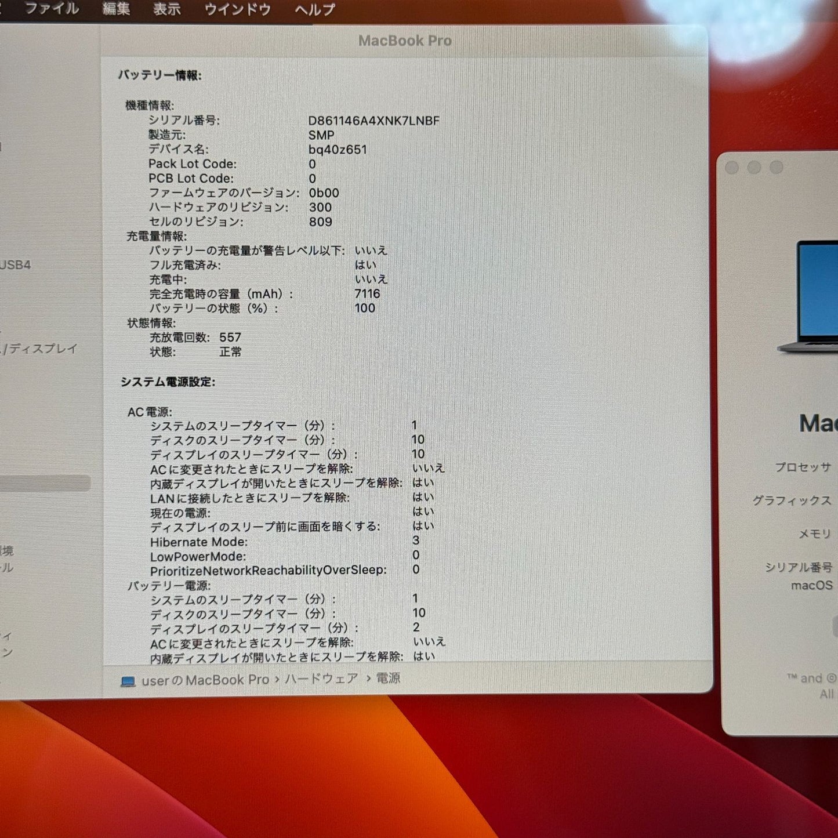Click the プロセッサ label in About window
This screenshot has height=838, width=838.
tap(803, 467)
